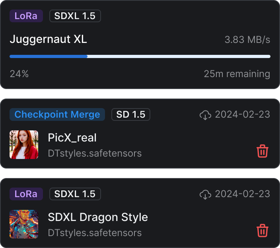Image resolution: width=280 pixels, height=248 pixels.
Task: Click DTstyles.safetensors filename under PicX_real
Action: coord(95,153)
